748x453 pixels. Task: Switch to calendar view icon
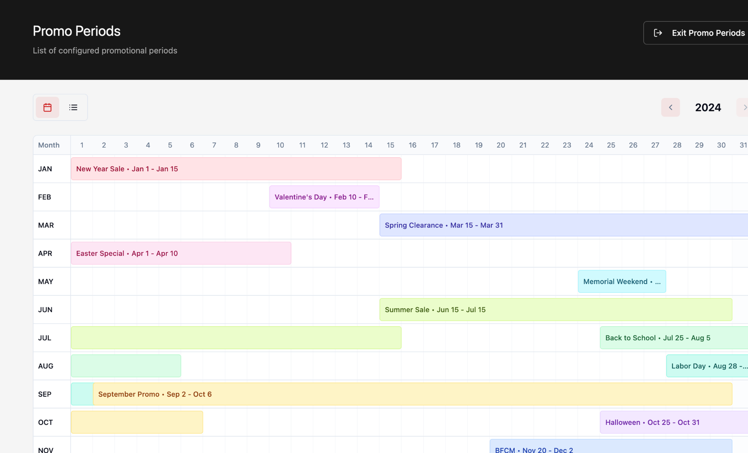47,108
